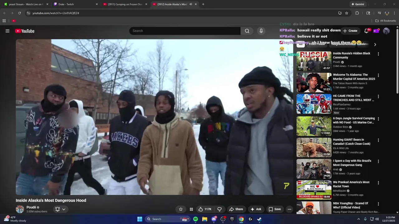Dislike the video with thumbs down
Viewport: 399px width, 224px height.
coord(219,209)
